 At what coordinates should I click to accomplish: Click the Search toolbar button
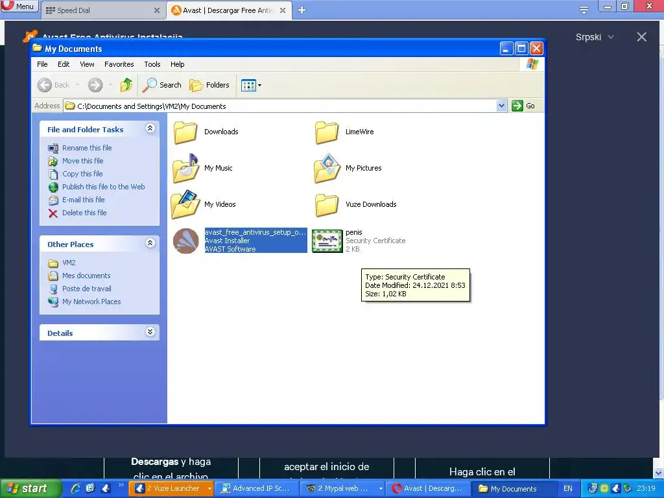[x=161, y=85]
